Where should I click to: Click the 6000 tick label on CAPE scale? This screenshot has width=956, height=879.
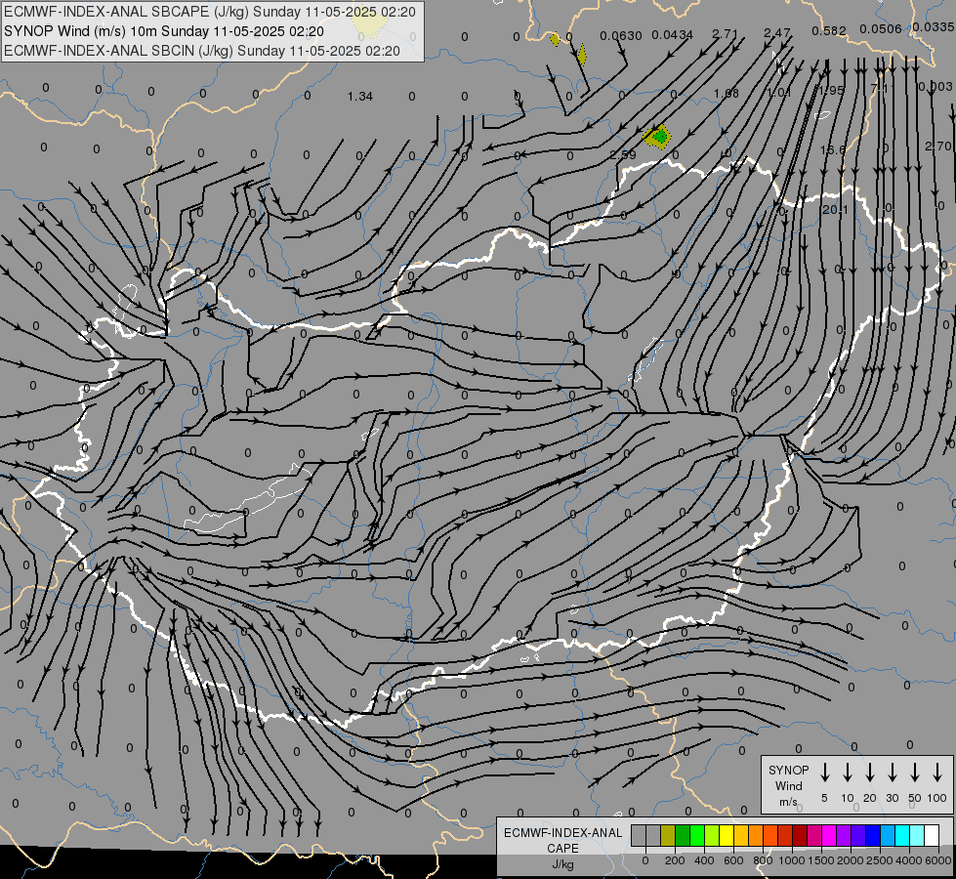[x=938, y=860]
